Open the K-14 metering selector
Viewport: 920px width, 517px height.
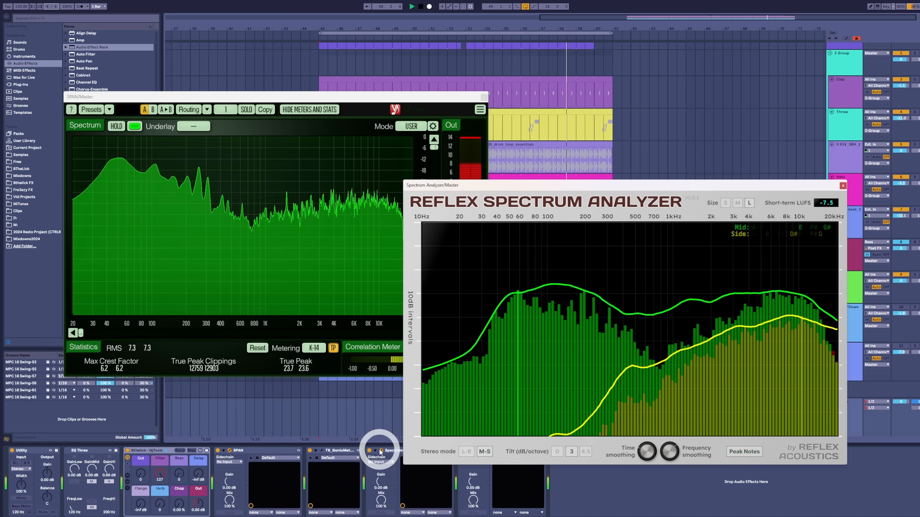(x=314, y=348)
